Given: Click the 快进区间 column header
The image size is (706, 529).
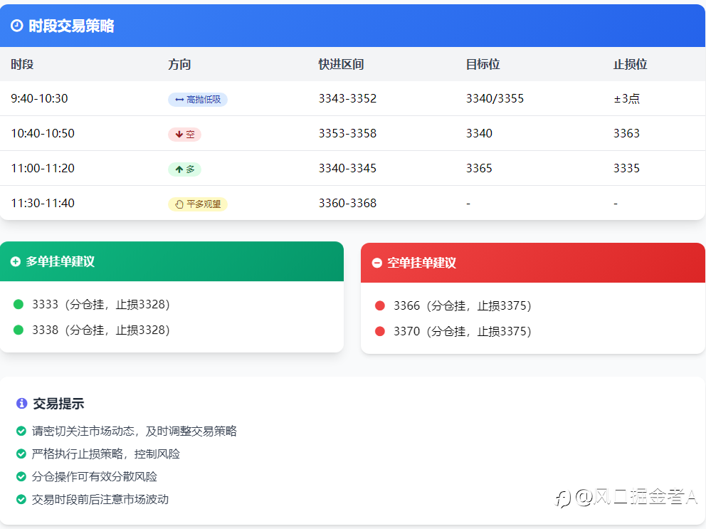Looking at the screenshot, I should (x=342, y=65).
